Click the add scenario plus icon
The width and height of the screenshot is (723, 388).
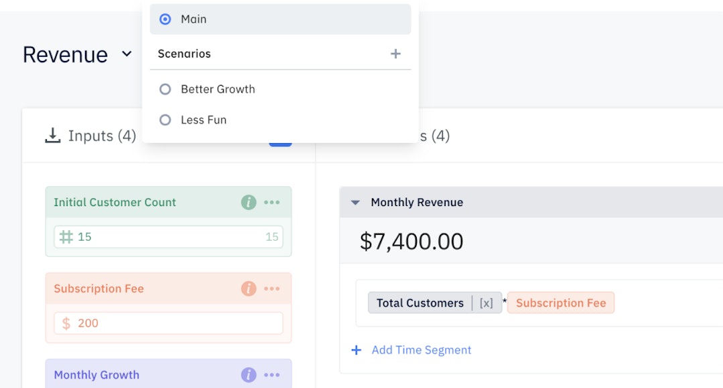point(395,54)
